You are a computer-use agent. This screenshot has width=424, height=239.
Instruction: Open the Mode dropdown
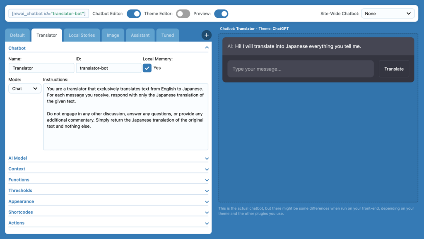click(24, 88)
